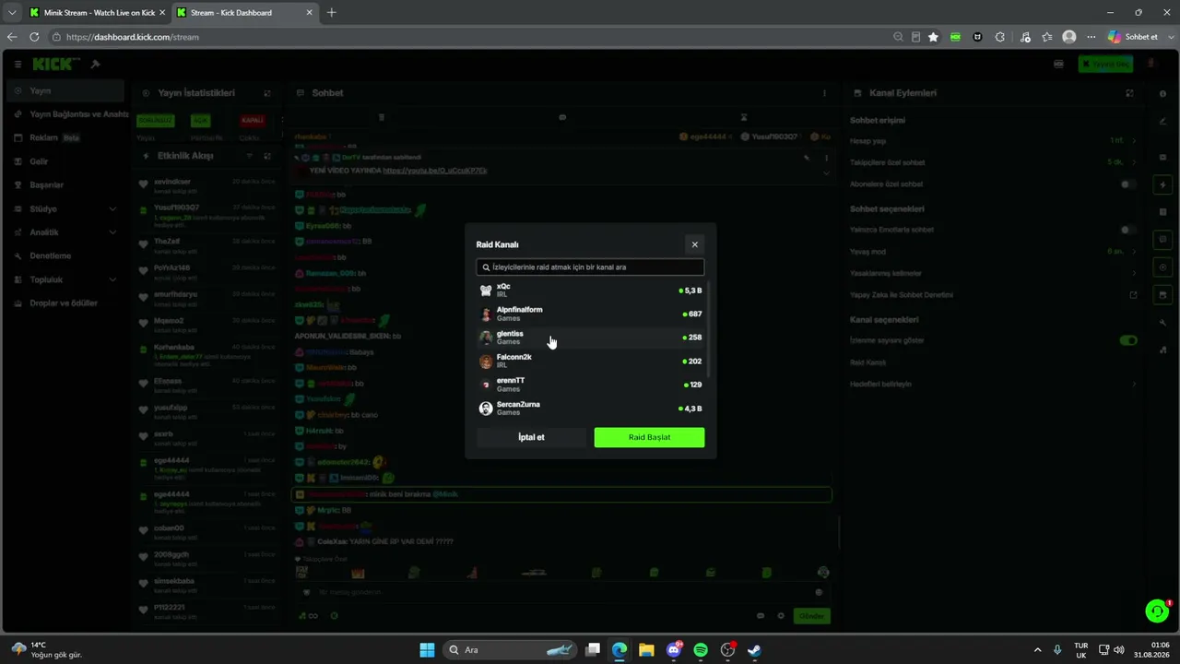Choose Alpnfinalform as raid target
This screenshot has height=664, width=1180.
[x=590, y=314]
